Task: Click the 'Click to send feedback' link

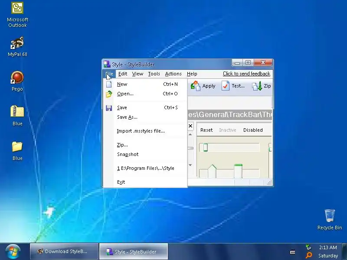Action: click(x=246, y=74)
